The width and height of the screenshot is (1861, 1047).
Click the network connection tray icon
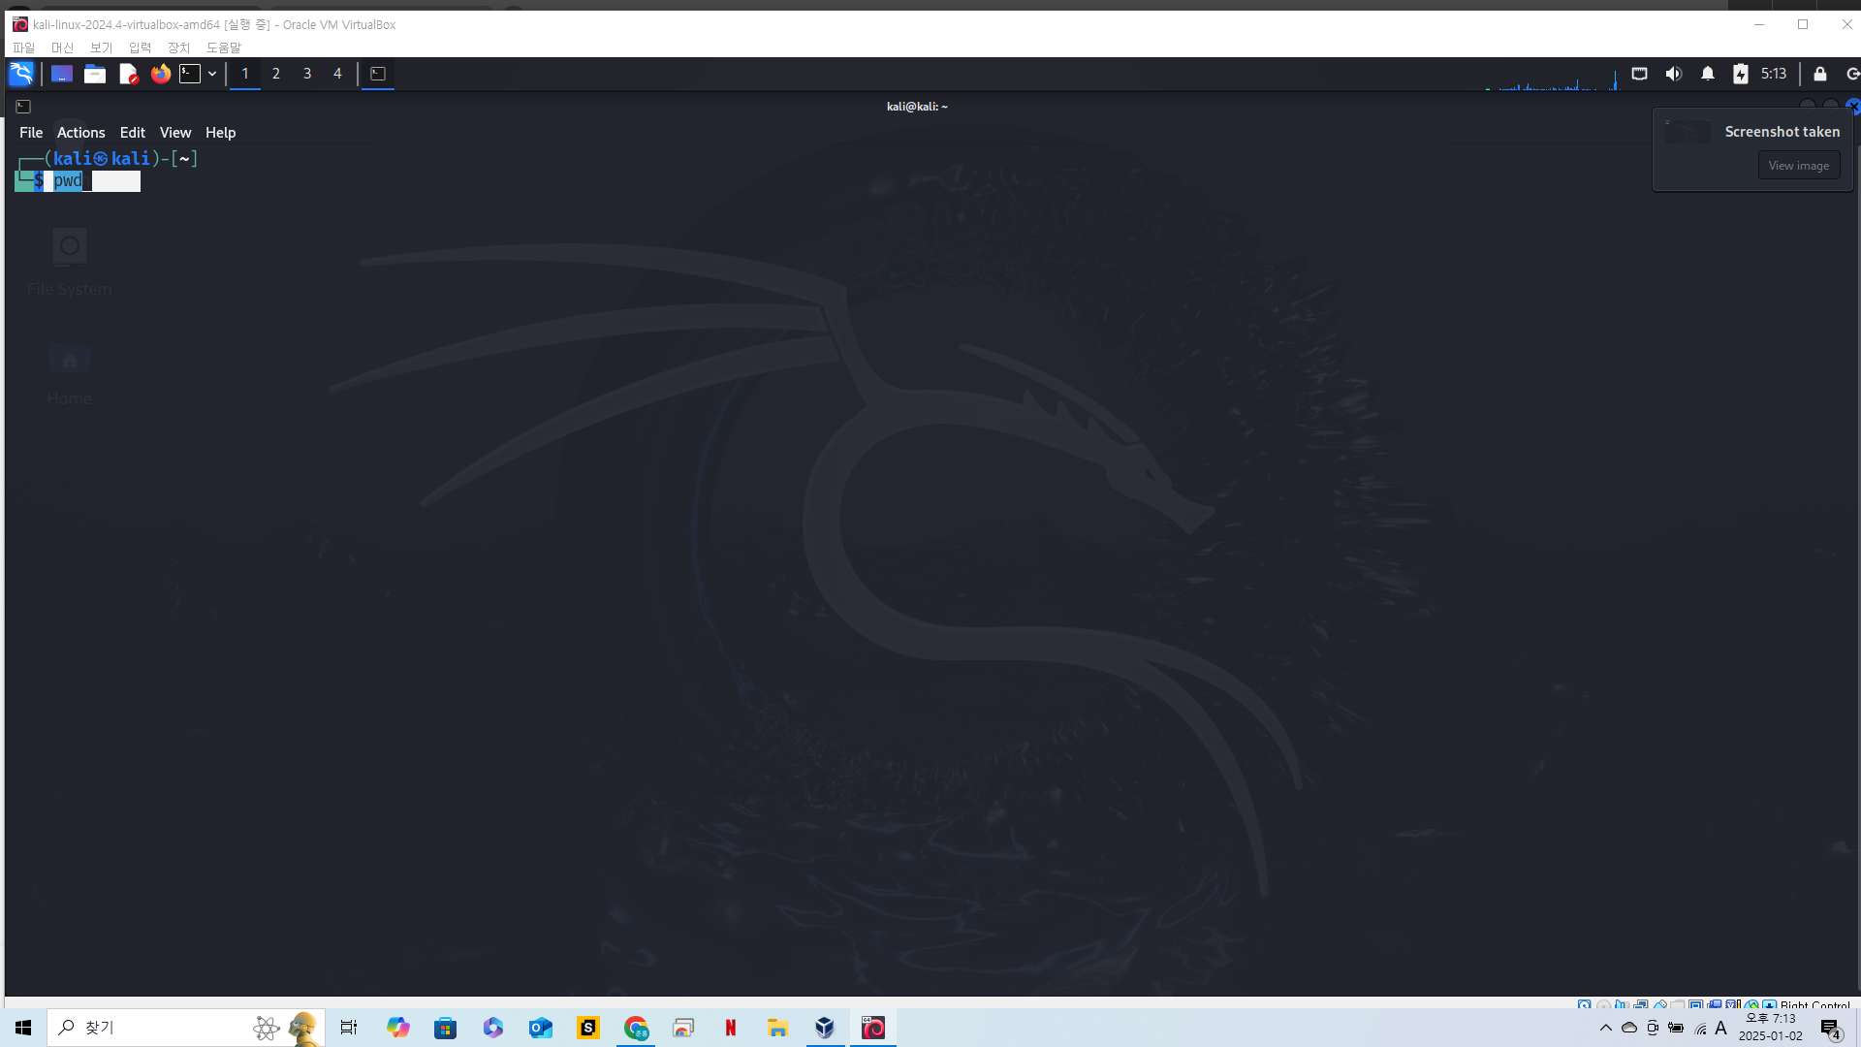(1639, 74)
